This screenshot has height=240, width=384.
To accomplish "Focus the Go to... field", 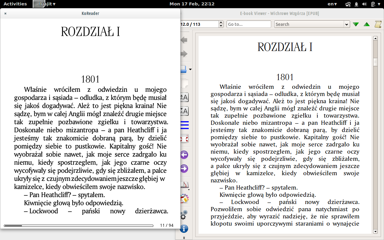I will pyautogui.click(x=249, y=24).
